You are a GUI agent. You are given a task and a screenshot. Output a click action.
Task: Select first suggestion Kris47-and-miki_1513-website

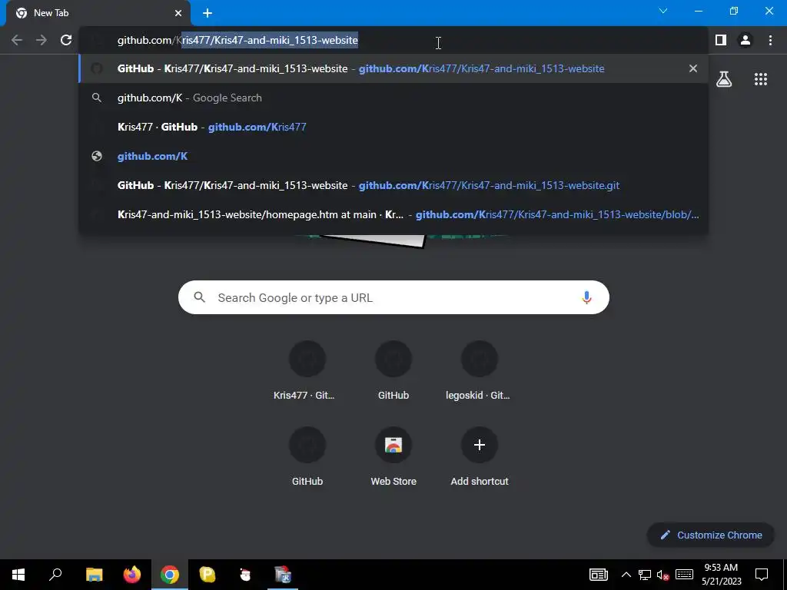pyautogui.click(x=393, y=68)
